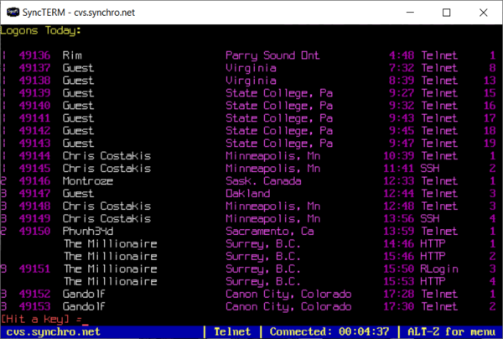Click the 9:45 logon time
Screen dimensions: 503x339
(402, 130)
